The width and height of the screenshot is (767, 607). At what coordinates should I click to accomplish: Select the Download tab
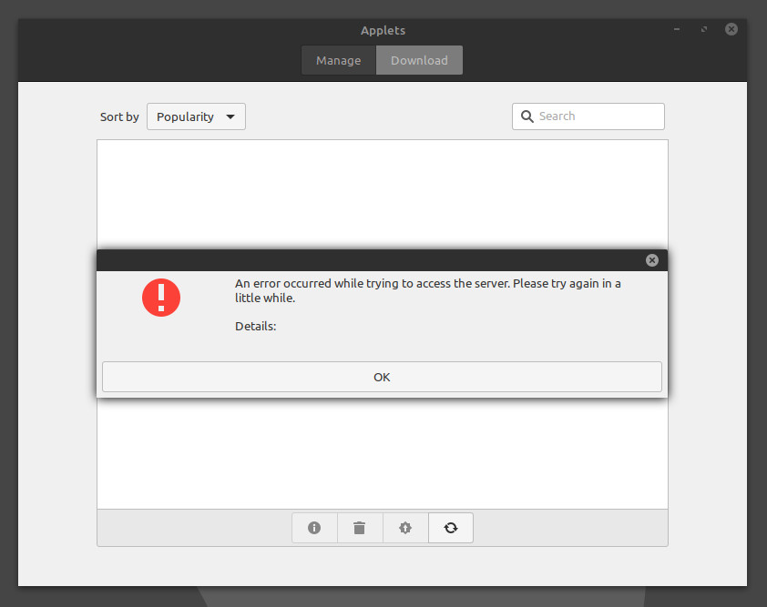click(419, 60)
